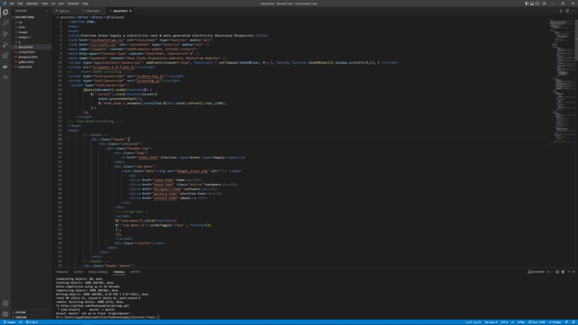
Task: Open the View menu
Action: click(x=44, y=4)
